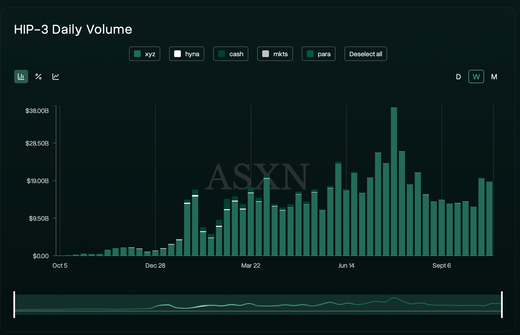Screen dimensions: 520x335
Task: Click the left range slider handle
Action: click(x=14, y=304)
